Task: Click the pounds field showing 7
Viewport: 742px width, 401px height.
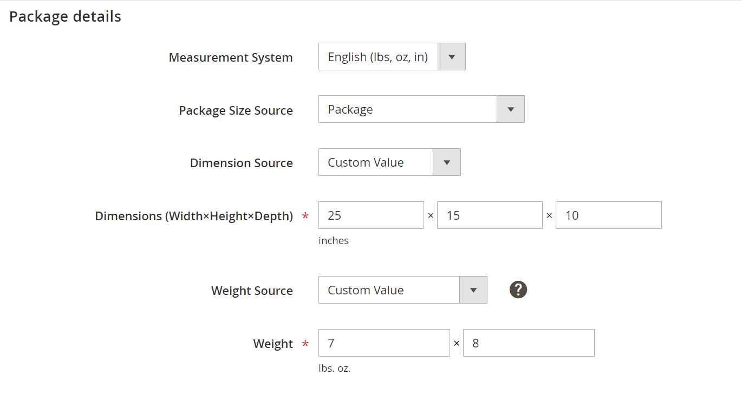Action: pyautogui.click(x=384, y=343)
